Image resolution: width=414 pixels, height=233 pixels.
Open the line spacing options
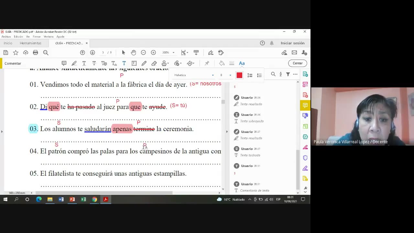[x=250, y=75]
